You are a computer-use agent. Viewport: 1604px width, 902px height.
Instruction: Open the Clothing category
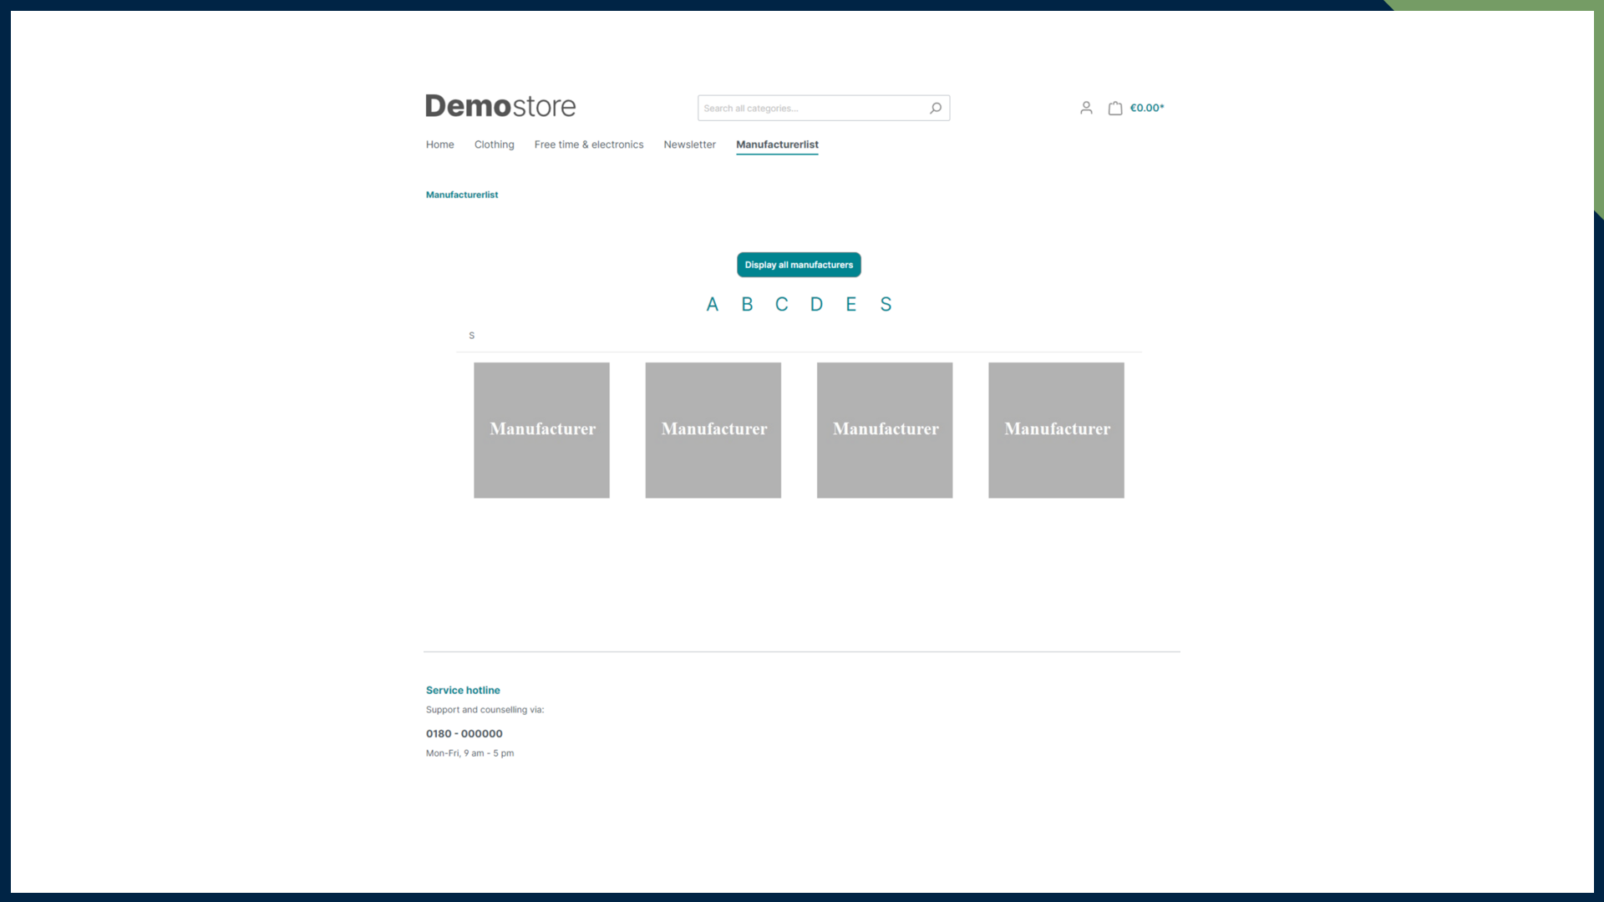click(494, 144)
